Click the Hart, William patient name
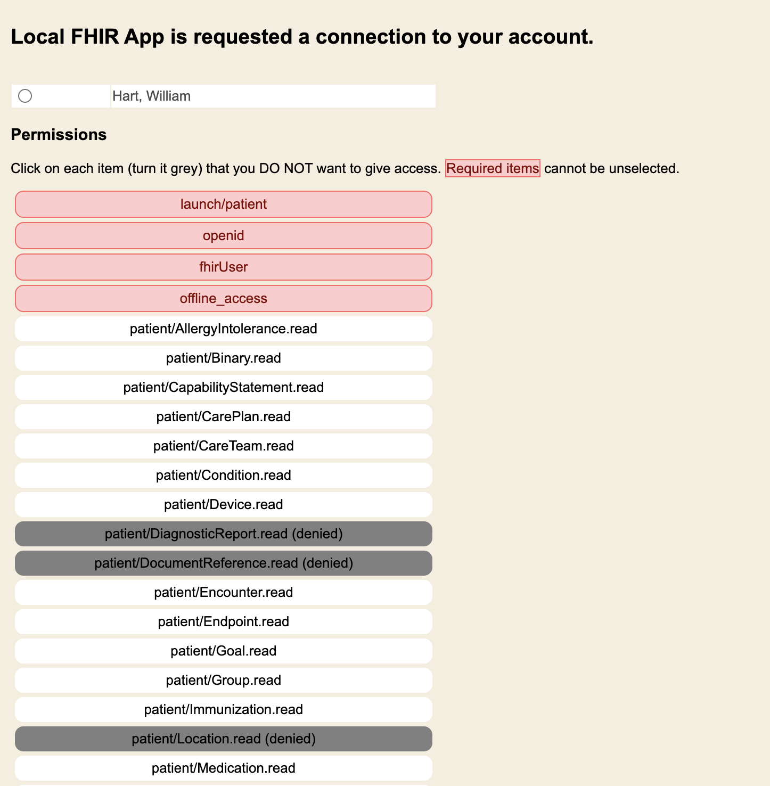This screenshot has width=770, height=786. (152, 96)
